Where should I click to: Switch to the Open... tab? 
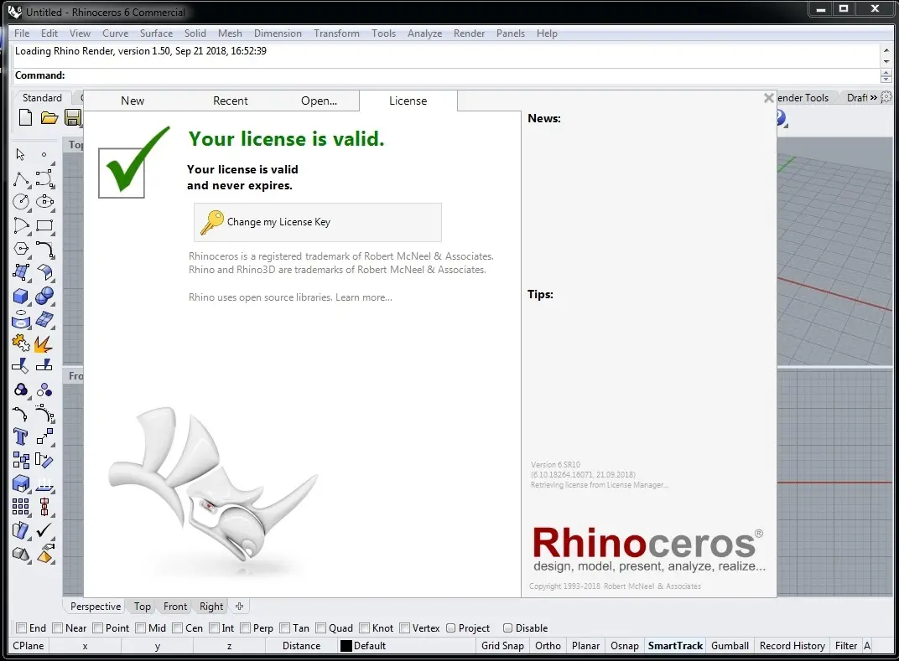319,101
